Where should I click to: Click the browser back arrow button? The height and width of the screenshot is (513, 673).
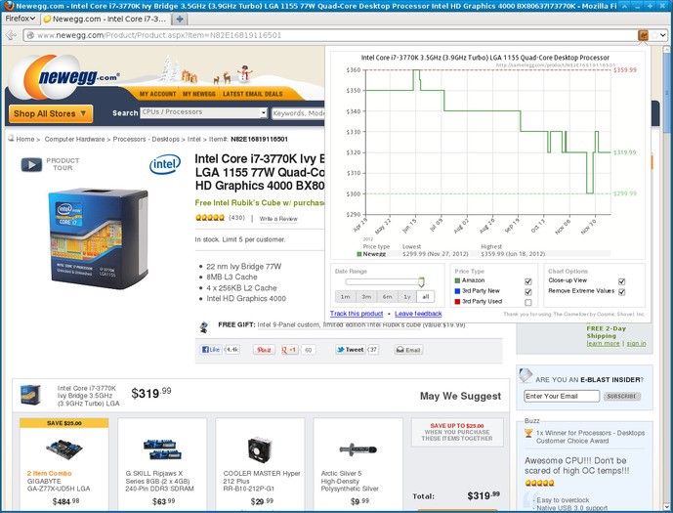[x=11, y=35]
